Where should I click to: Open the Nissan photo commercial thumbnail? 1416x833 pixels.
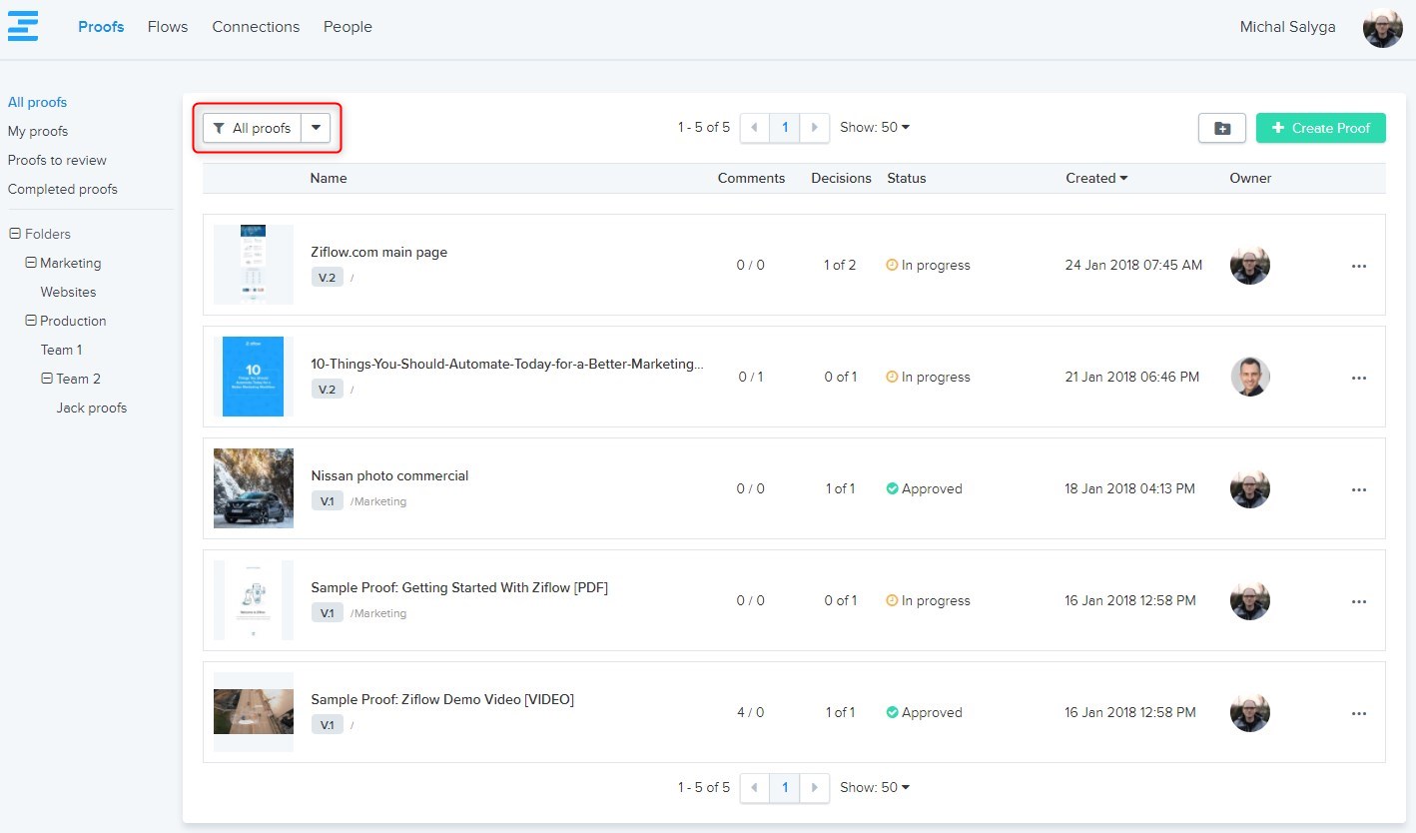point(254,488)
